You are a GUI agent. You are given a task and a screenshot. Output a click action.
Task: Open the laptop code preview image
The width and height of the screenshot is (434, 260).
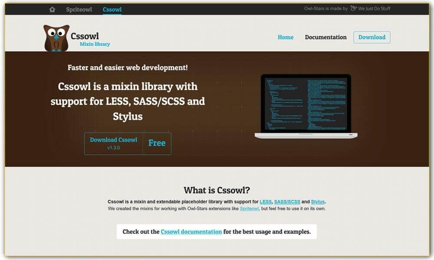(x=305, y=105)
